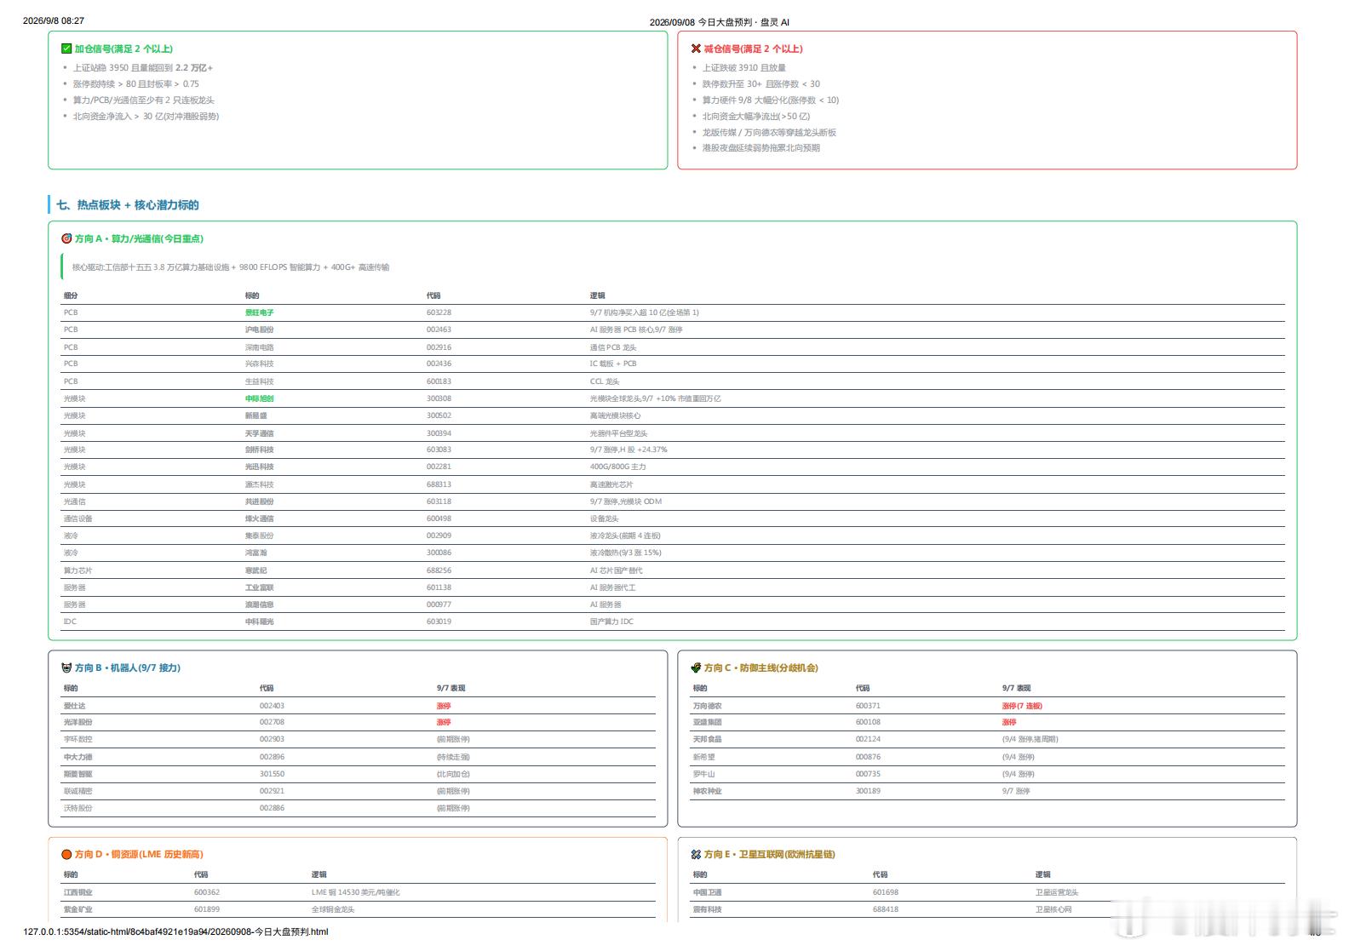Image resolution: width=1349 pixels, height=951 pixels.
Task: Click the robot icon beside 方向 B 机器人
Action: [66, 667]
